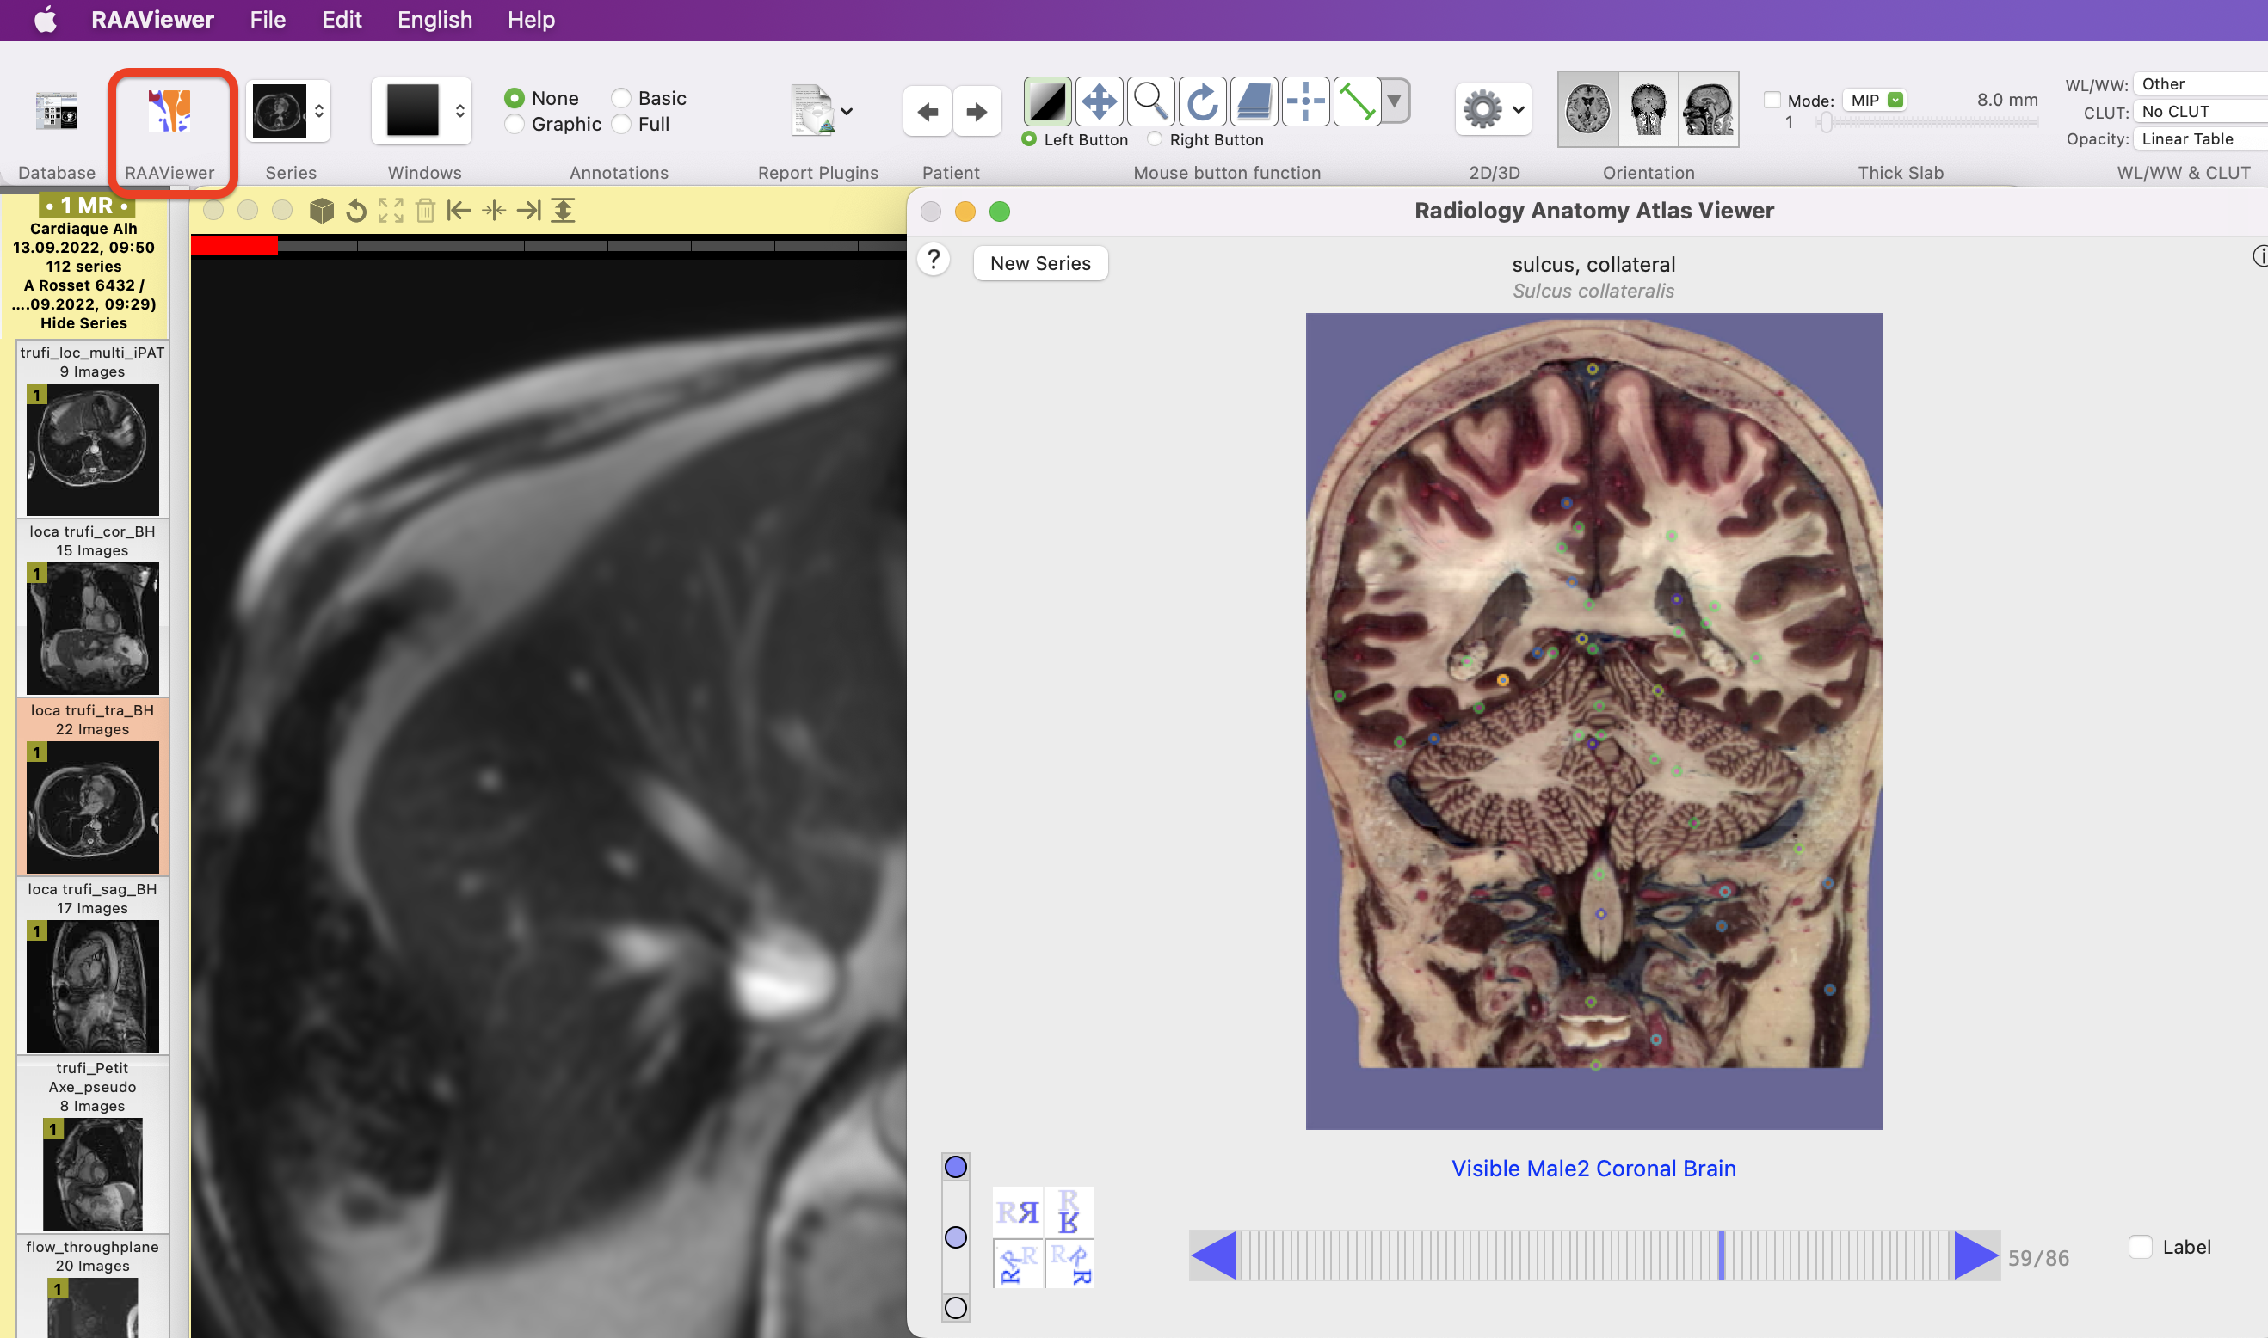The width and height of the screenshot is (2268, 1338).
Task: Select the Zoom magnifier tool
Action: coord(1150,101)
